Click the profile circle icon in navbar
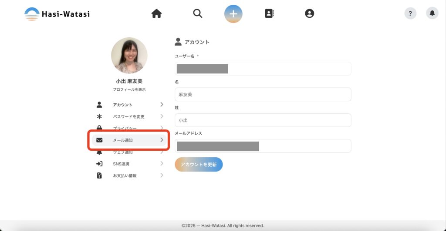446x231 pixels. point(309,14)
